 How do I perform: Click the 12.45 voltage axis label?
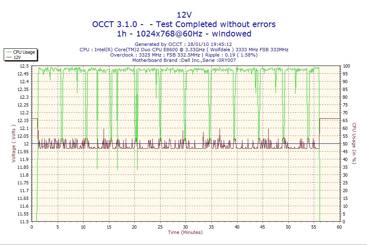tap(23, 74)
